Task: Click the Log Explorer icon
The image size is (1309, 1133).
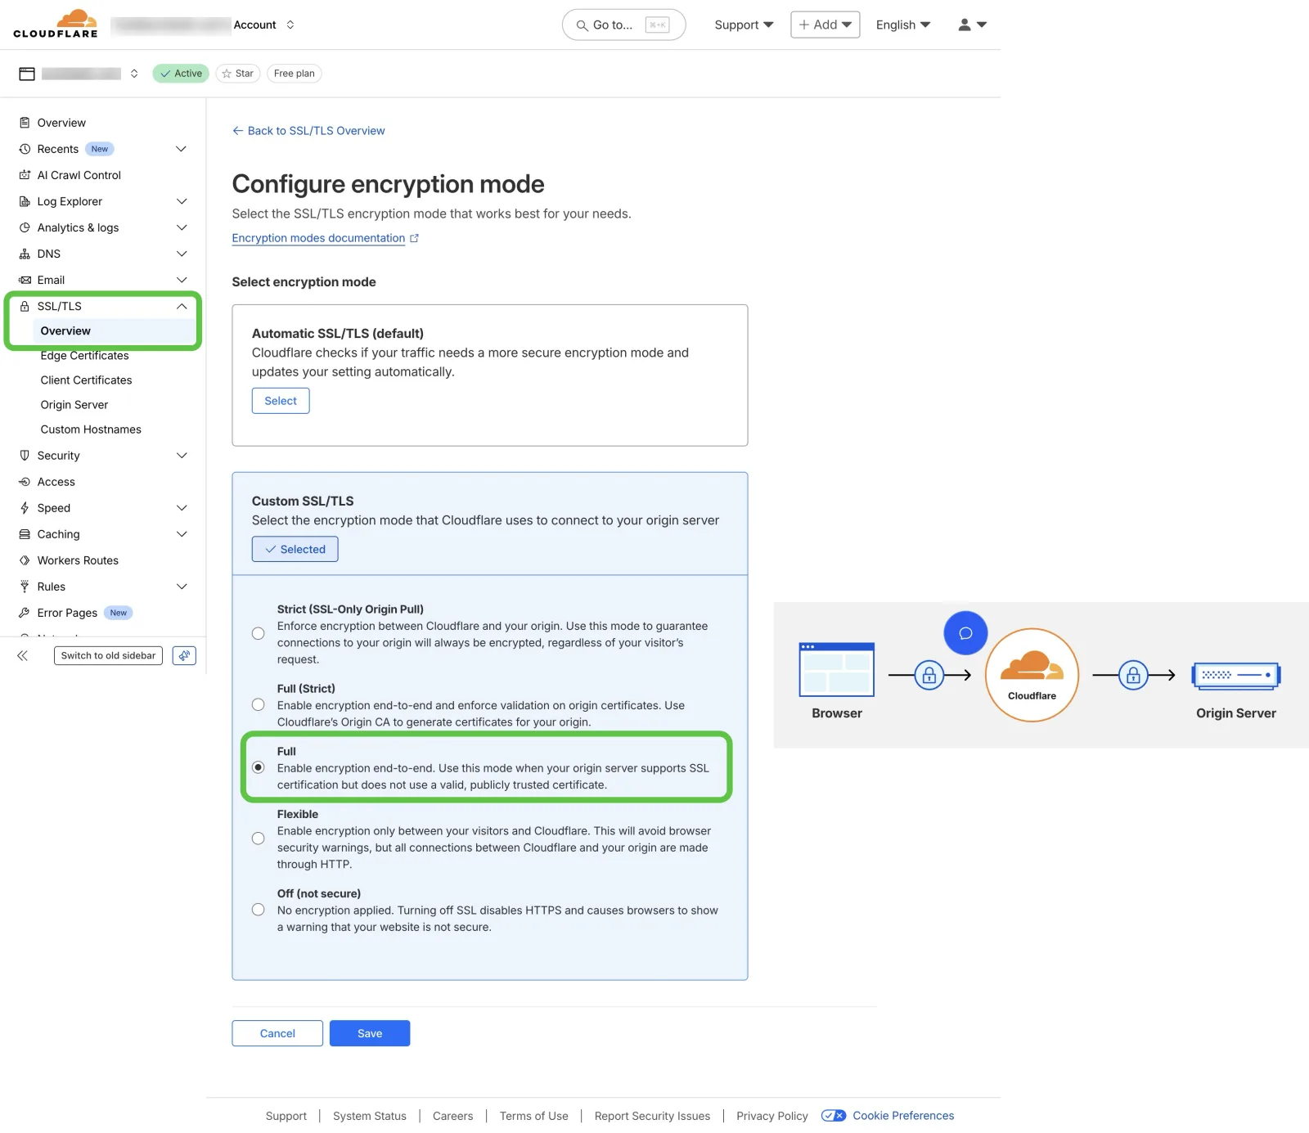Action: tap(25, 201)
